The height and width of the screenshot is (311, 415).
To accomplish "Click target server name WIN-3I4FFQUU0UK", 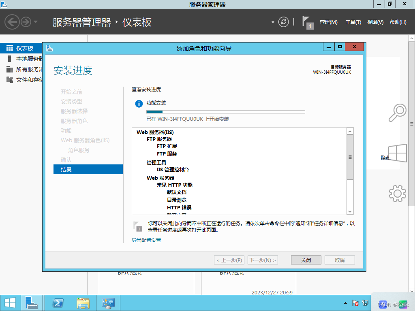I will pos(332,72).
